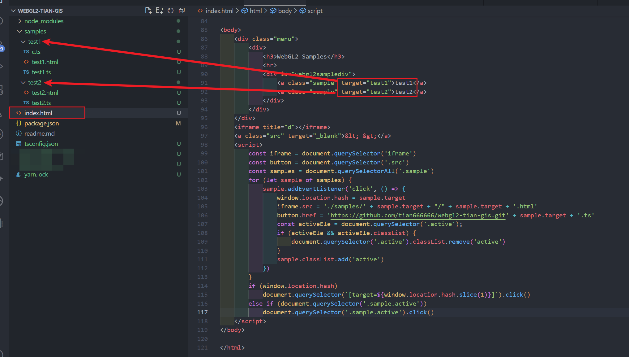
Task: Click line number 117 in the gutter
Action: (202, 312)
